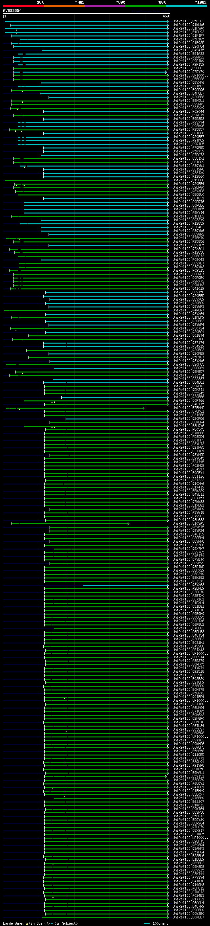Select the UniRef100_P12860 label
Image resolution: width=210 pixels, height=926 pixels.
point(188,176)
